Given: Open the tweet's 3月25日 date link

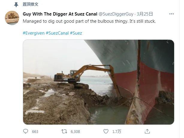Looking at the screenshot, I should pyautogui.click(x=145, y=14).
